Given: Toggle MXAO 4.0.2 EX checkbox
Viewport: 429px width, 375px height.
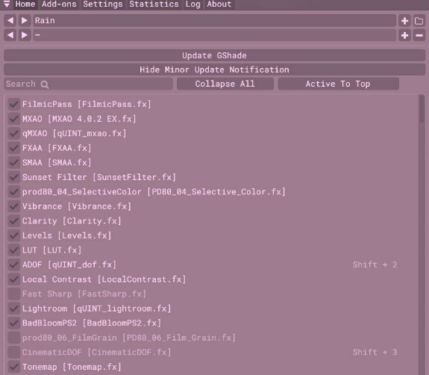Looking at the screenshot, I should pyautogui.click(x=14, y=119).
